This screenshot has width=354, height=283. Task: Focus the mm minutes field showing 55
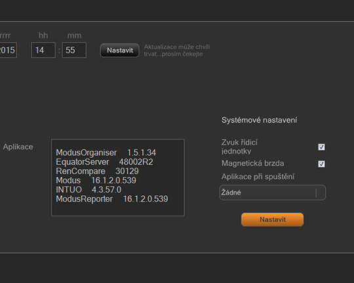[x=74, y=50]
